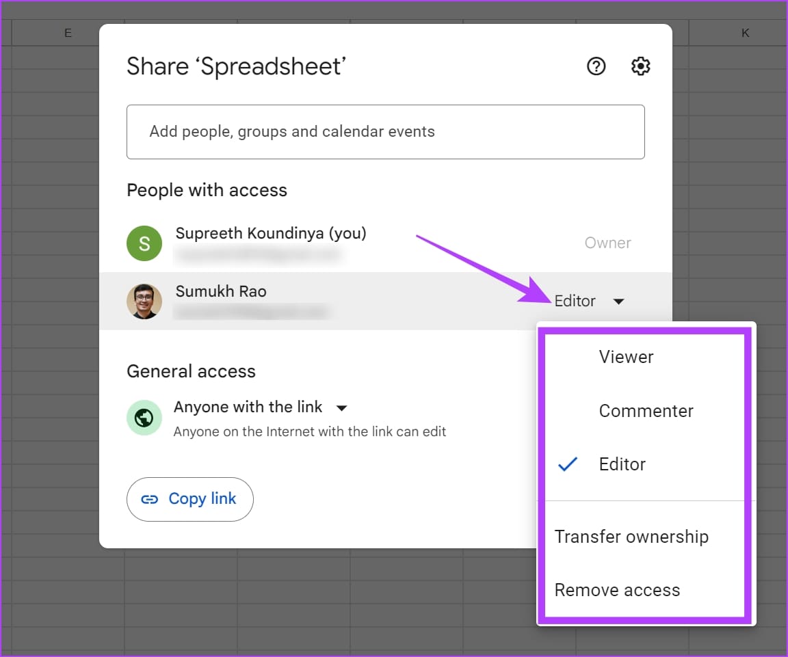This screenshot has height=657, width=788.
Task: Click column K header in the spreadsheet
Action: point(745,33)
